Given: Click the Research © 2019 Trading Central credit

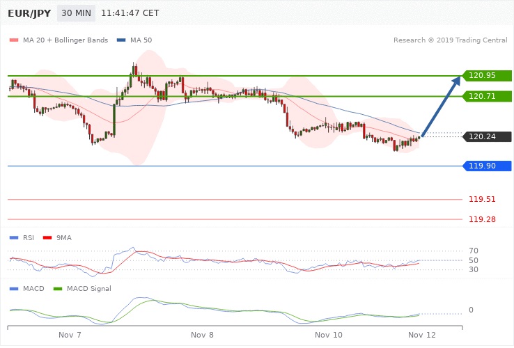Looking at the screenshot, I should [x=449, y=40].
